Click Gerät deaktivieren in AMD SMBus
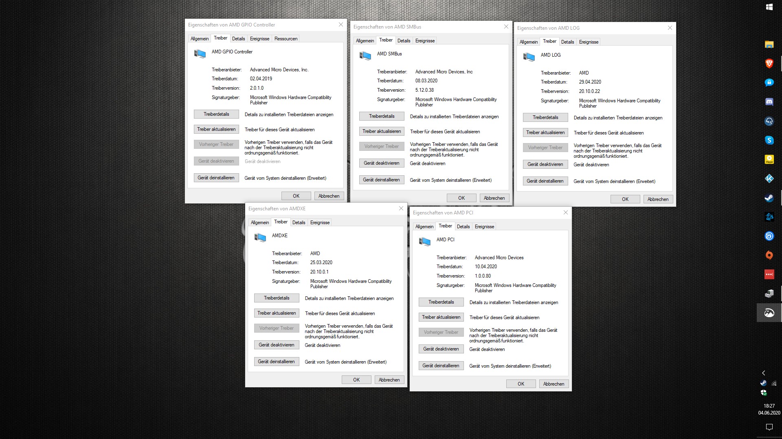Screen dimensions: 782x439 click(382, 163)
